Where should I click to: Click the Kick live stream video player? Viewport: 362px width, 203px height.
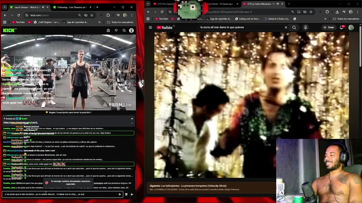pos(68,72)
